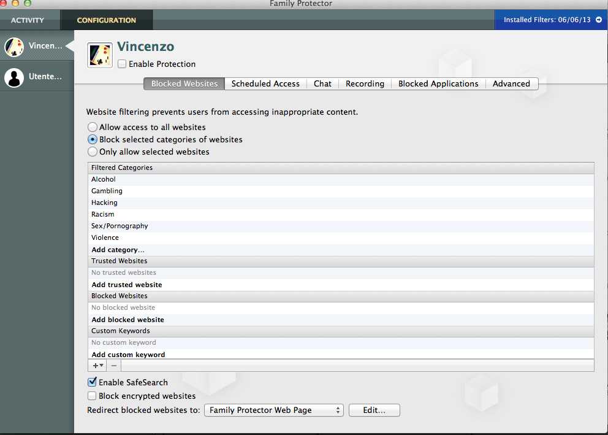Click Add category... in Filtered Categories

(118, 250)
